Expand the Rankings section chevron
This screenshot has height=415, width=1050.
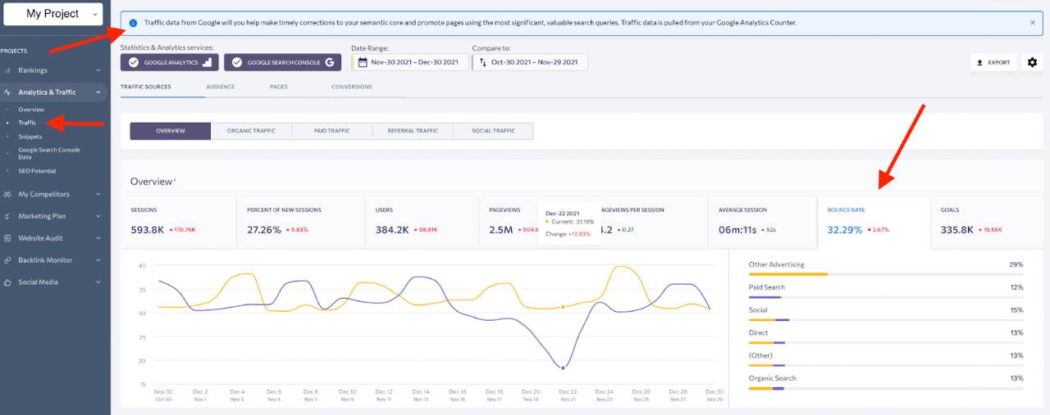(x=98, y=70)
